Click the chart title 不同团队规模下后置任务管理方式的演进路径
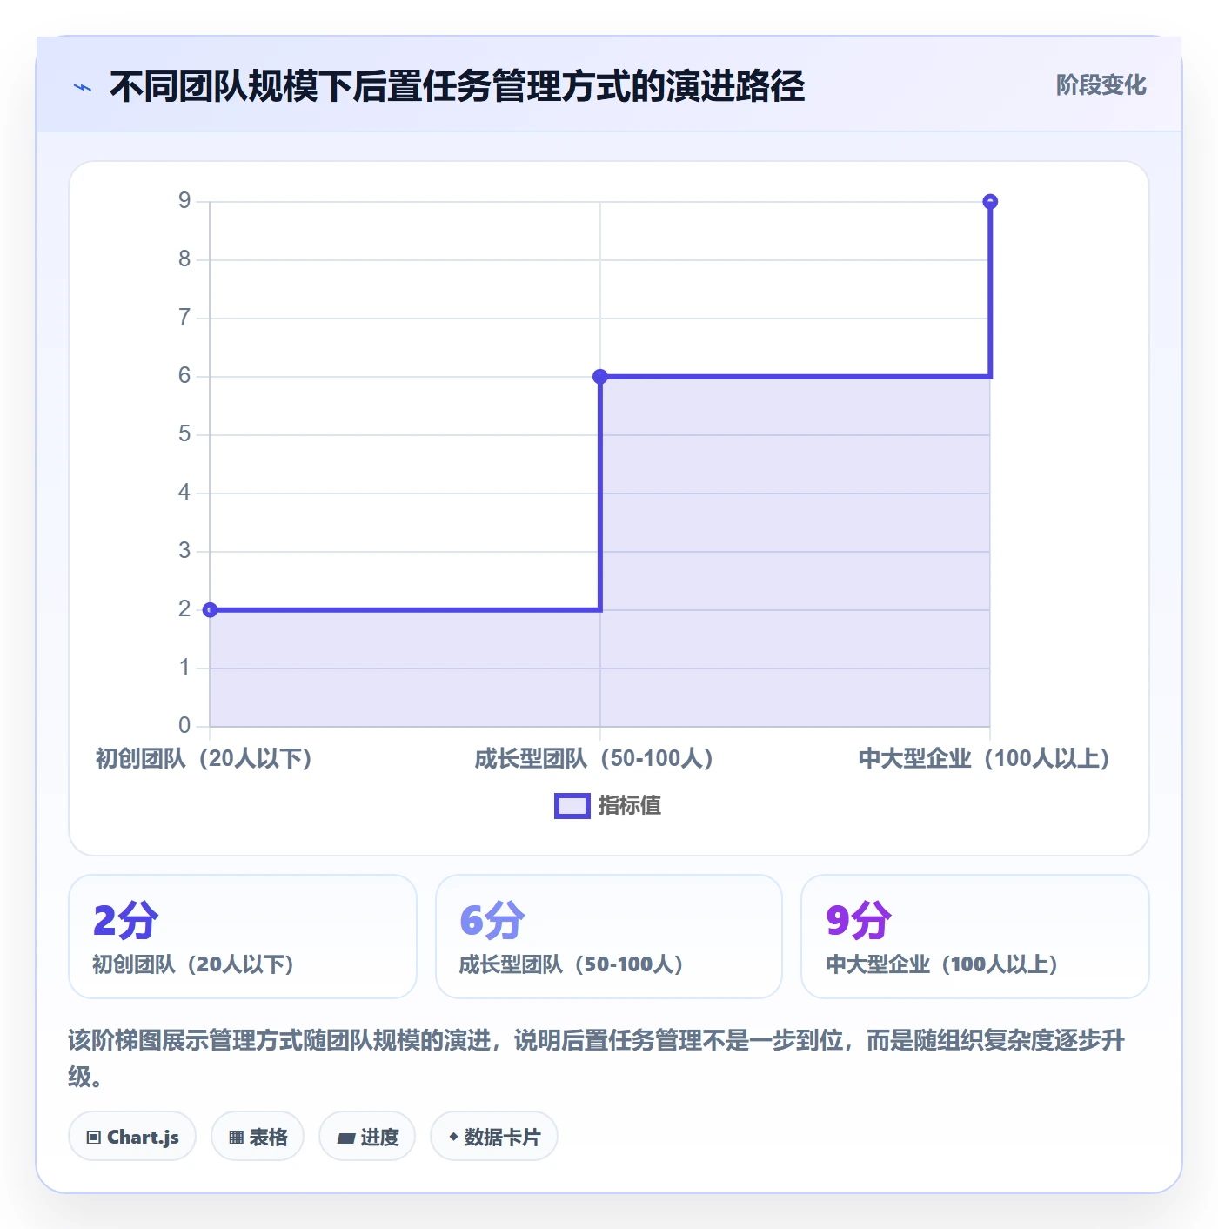Image resolution: width=1218 pixels, height=1229 pixels. tap(458, 86)
